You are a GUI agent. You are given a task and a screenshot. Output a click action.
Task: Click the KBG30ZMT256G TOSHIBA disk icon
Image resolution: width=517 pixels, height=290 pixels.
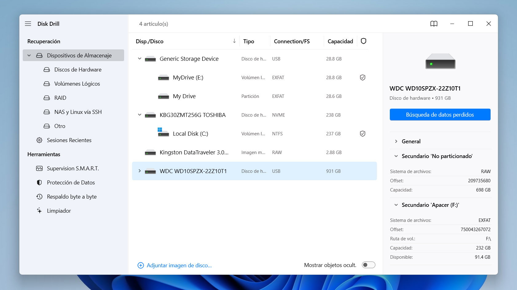[x=150, y=115]
